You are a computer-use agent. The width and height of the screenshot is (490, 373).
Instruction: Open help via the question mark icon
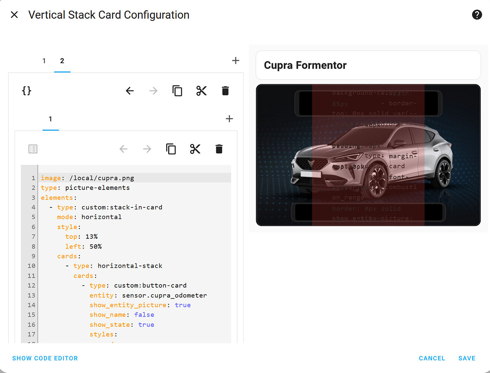477,15
